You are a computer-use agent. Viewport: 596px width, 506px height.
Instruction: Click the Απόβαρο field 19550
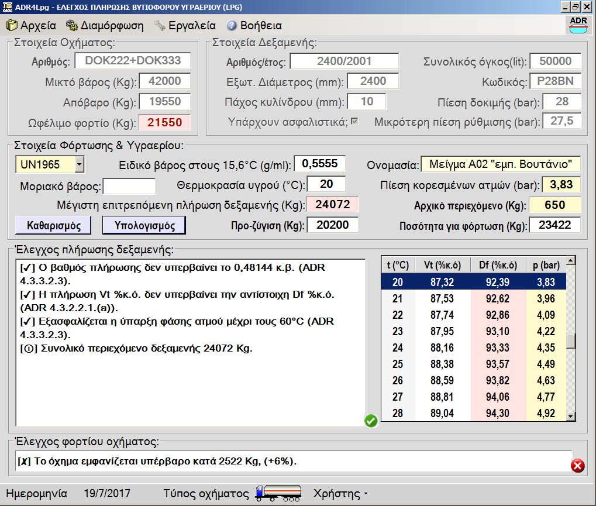point(164,102)
